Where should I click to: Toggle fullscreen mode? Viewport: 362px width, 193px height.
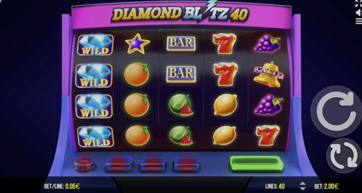point(359,3)
